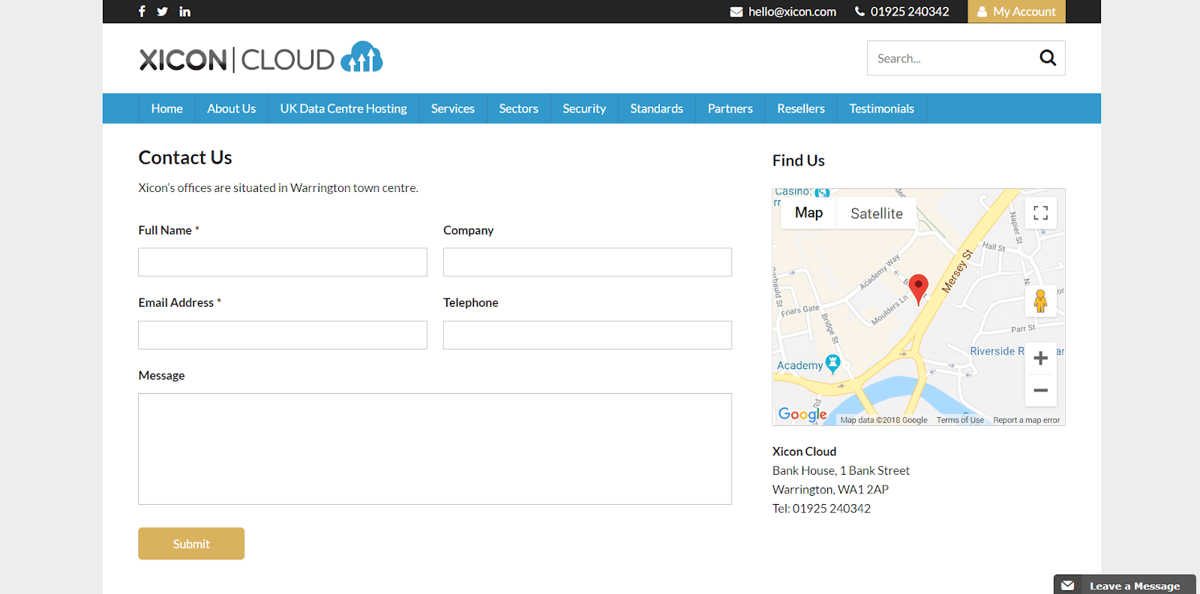
Task: Click the Academy marker icon on map
Action: coord(832,364)
